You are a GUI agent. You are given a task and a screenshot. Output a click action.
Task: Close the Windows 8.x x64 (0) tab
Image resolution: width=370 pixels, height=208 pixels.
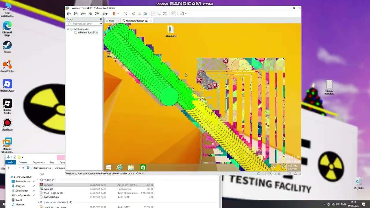tap(151, 21)
